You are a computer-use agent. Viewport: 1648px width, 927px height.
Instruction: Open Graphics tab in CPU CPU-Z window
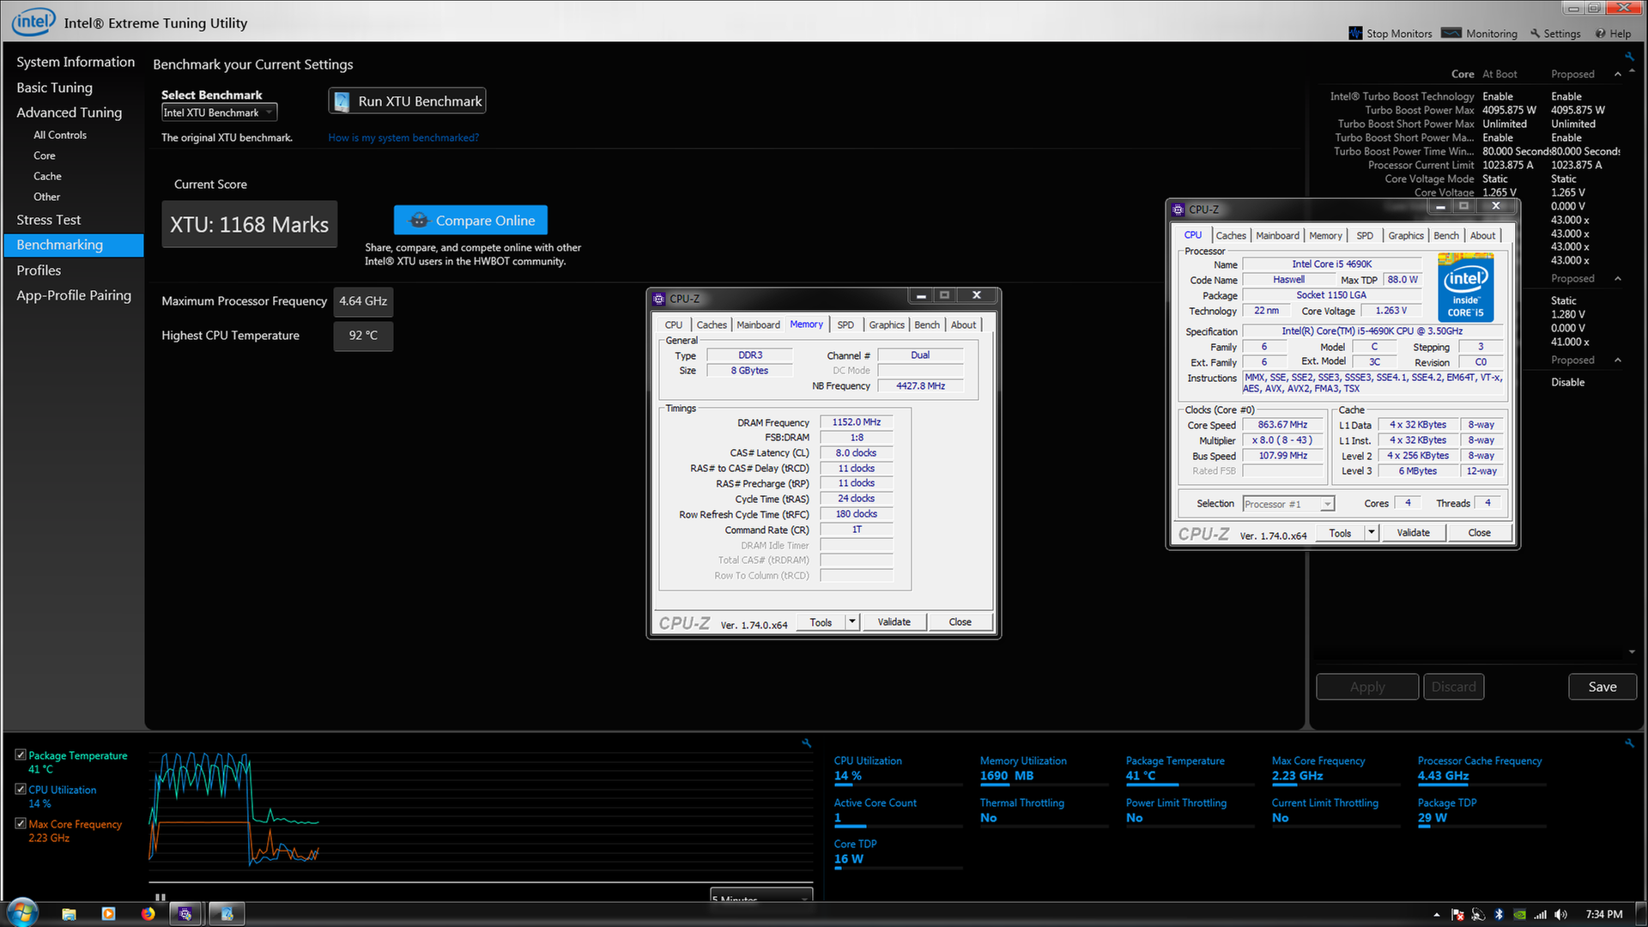(x=1406, y=236)
